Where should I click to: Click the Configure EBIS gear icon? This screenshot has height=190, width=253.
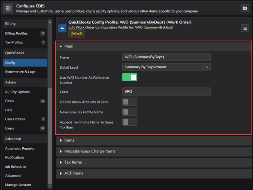[8, 8]
